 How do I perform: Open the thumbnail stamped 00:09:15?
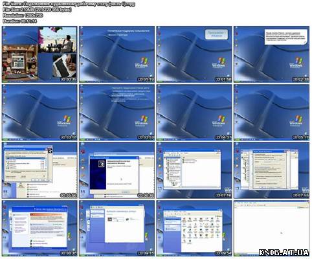[x=117, y=229]
